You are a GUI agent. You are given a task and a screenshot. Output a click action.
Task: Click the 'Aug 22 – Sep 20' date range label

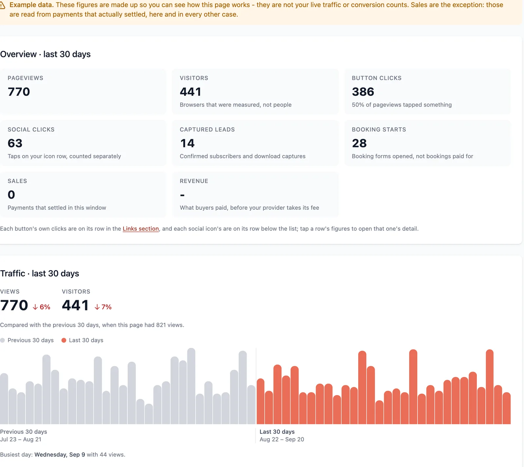tap(282, 439)
